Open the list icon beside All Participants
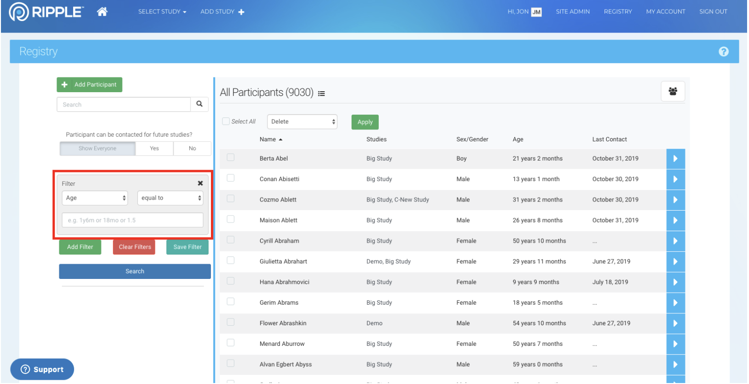 pyautogui.click(x=321, y=94)
